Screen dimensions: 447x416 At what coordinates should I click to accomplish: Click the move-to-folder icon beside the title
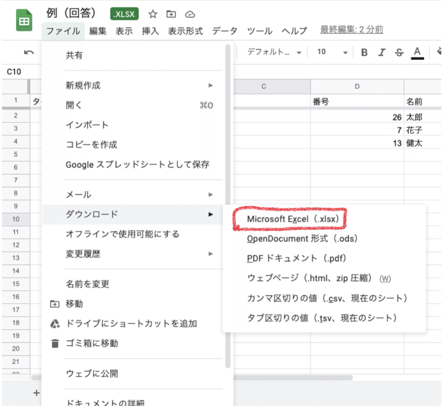tap(171, 14)
